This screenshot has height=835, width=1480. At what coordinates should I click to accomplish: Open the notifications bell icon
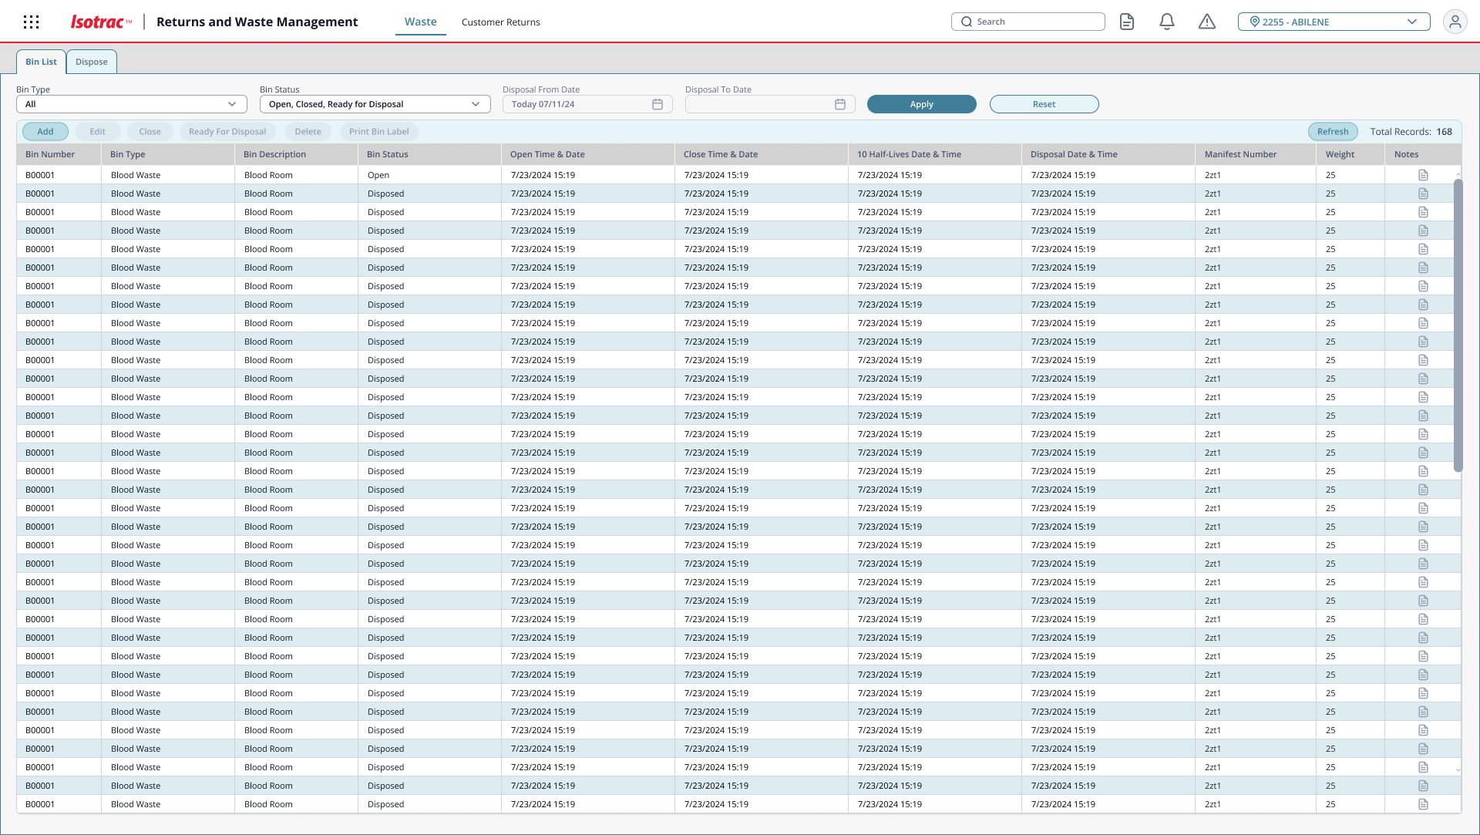tap(1167, 22)
